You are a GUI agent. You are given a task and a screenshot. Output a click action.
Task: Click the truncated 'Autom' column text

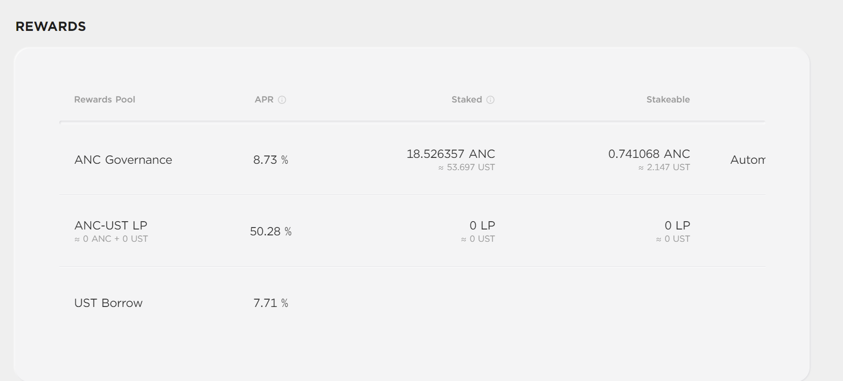(747, 160)
